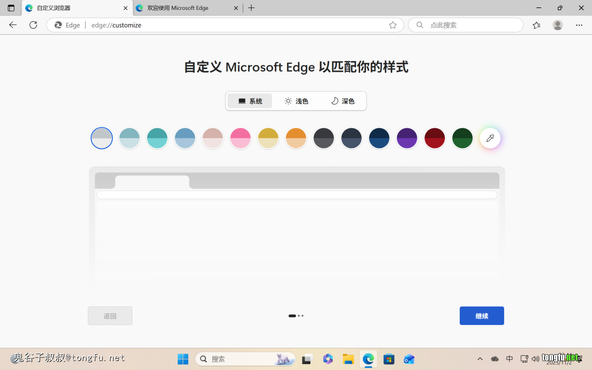Select the 浅色 light theme mode

click(x=296, y=101)
